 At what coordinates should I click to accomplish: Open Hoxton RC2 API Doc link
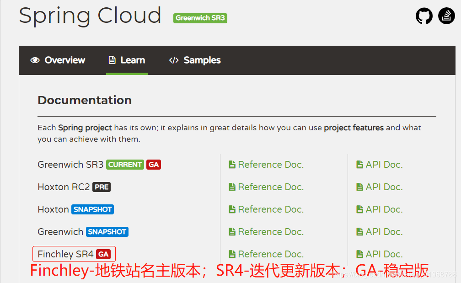pos(379,187)
